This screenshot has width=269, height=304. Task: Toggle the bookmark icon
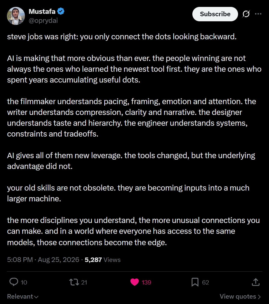(x=195, y=282)
